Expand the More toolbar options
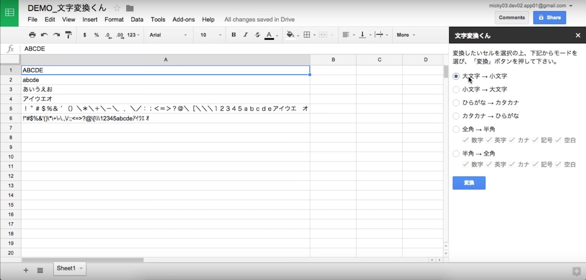Image resolution: width=586 pixels, height=280 pixels. pyautogui.click(x=406, y=35)
